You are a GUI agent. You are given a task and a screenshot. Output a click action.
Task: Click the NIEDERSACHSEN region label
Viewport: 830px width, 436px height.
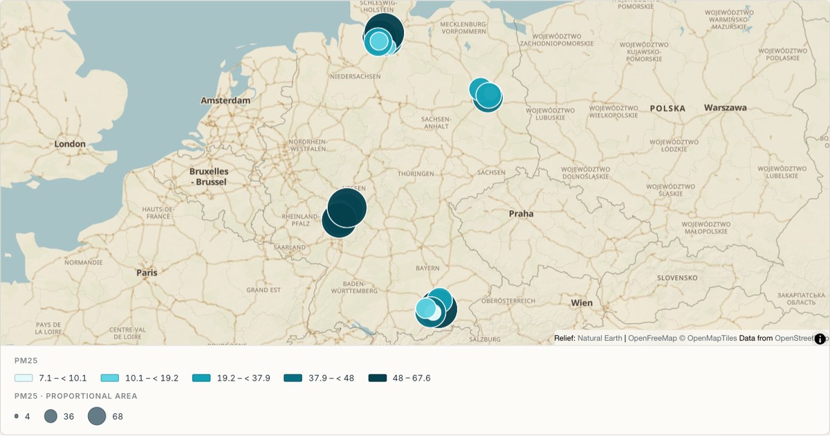click(x=356, y=76)
